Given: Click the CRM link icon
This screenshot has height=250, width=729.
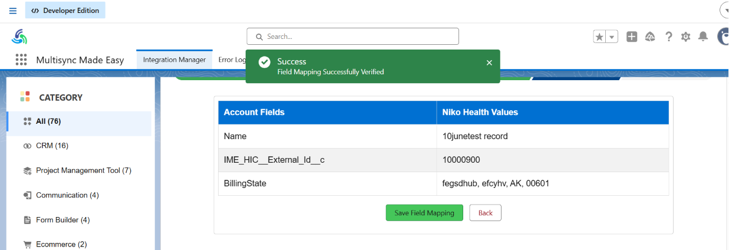Looking at the screenshot, I should click(27, 146).
